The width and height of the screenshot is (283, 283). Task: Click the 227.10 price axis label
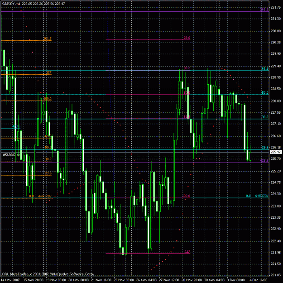click(x=276, y=124)
